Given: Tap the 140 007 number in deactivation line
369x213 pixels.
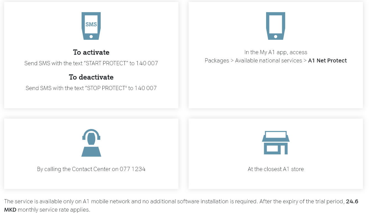Looking at the screenshot, I should click(x=145, y=88).
